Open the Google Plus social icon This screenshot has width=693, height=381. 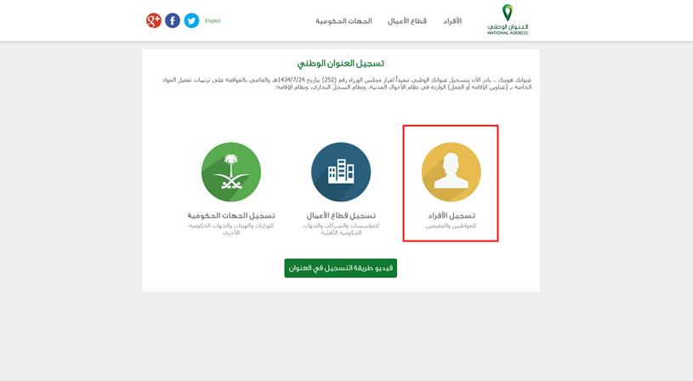tap(153, 20)
